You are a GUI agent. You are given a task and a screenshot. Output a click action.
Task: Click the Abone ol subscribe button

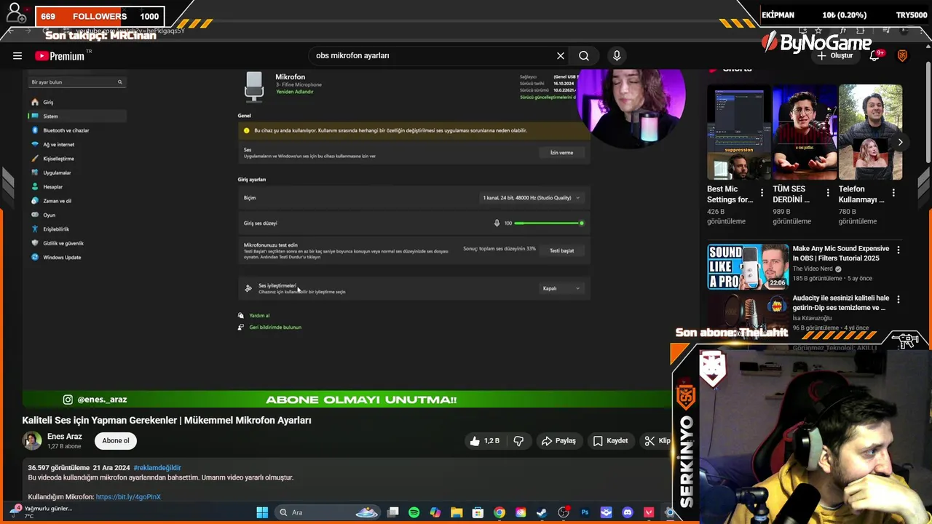click(x=116, y=440)
